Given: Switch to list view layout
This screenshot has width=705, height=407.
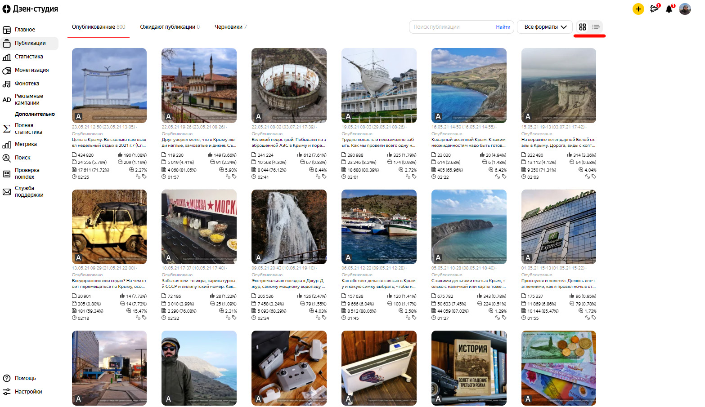Looking at the screenshot, I should point(596,27).
